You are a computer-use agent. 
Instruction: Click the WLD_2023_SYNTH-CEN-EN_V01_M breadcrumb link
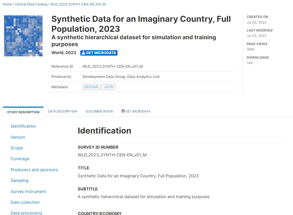click(x=78, y=4)
